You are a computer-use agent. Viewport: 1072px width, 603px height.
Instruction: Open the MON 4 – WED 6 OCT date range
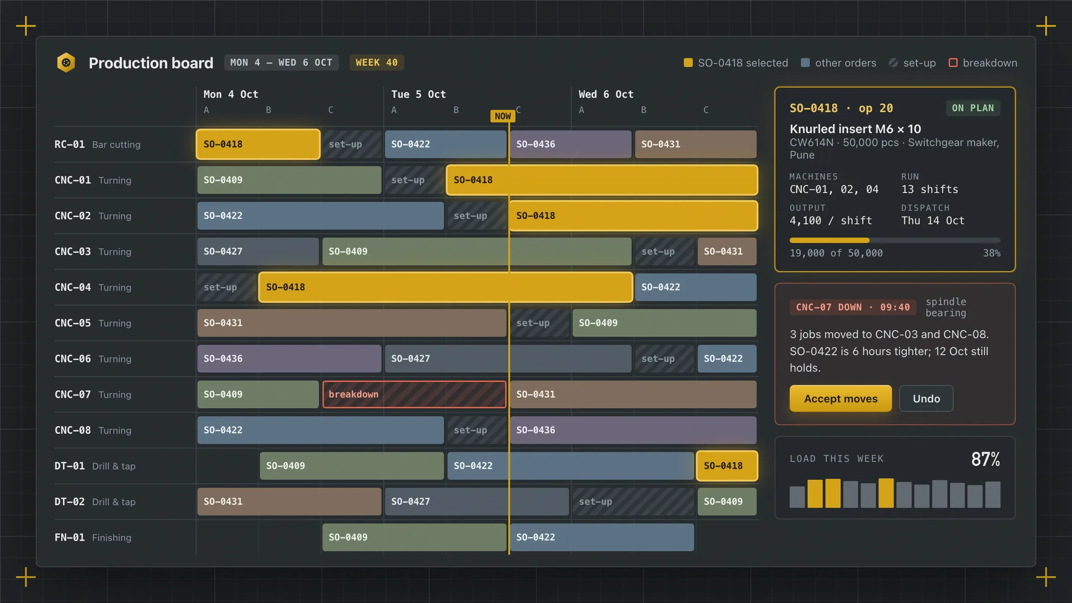[x=281, y=63]
